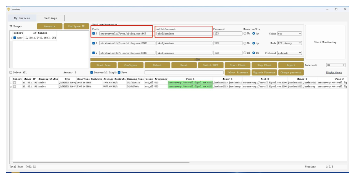Click the 100% scan progress bar
This screenshot has width=358, height=181.
pyautogui.click(x=197, y=59)
